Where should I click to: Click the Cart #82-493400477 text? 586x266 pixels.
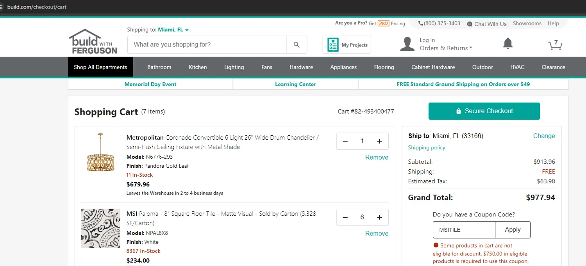(366, 112)
